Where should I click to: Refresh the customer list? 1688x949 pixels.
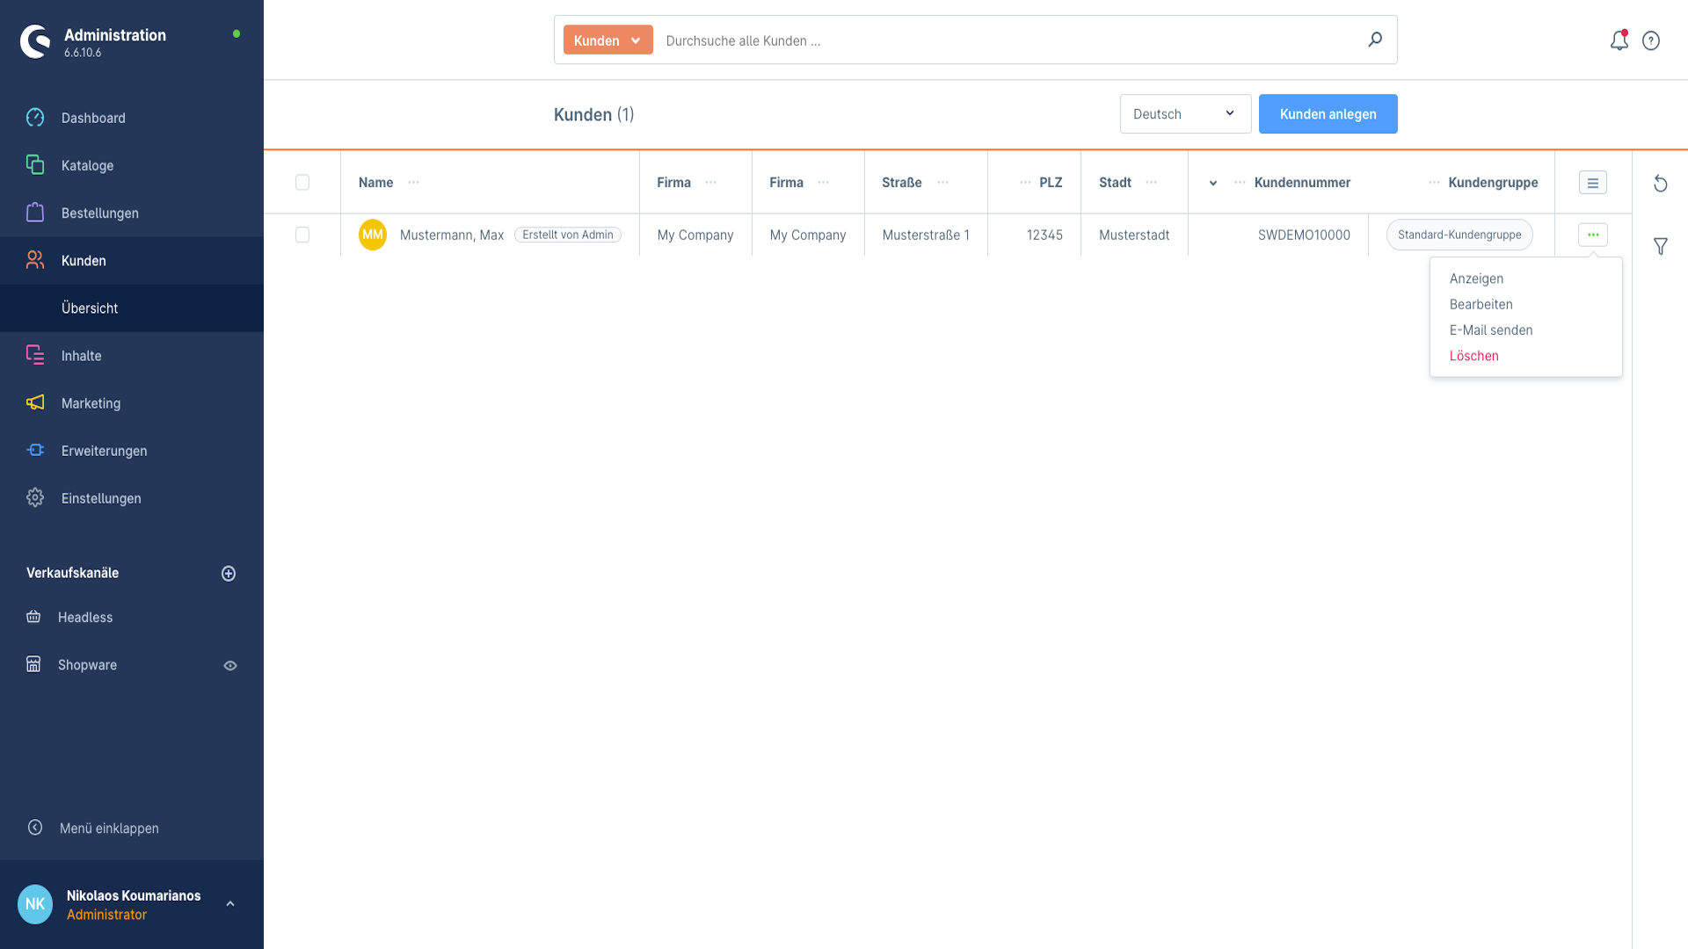pos(1660,183)
